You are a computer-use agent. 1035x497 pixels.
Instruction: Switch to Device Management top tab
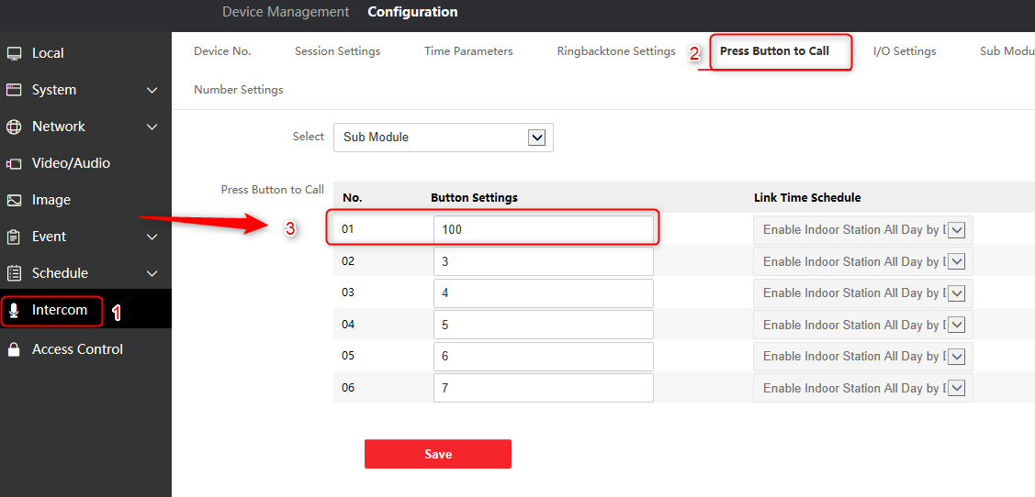point(286,12)
